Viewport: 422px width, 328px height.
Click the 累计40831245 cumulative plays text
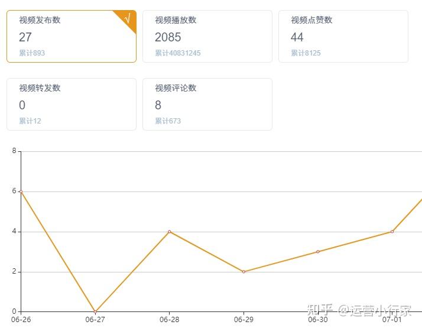[x=178, y=53]
